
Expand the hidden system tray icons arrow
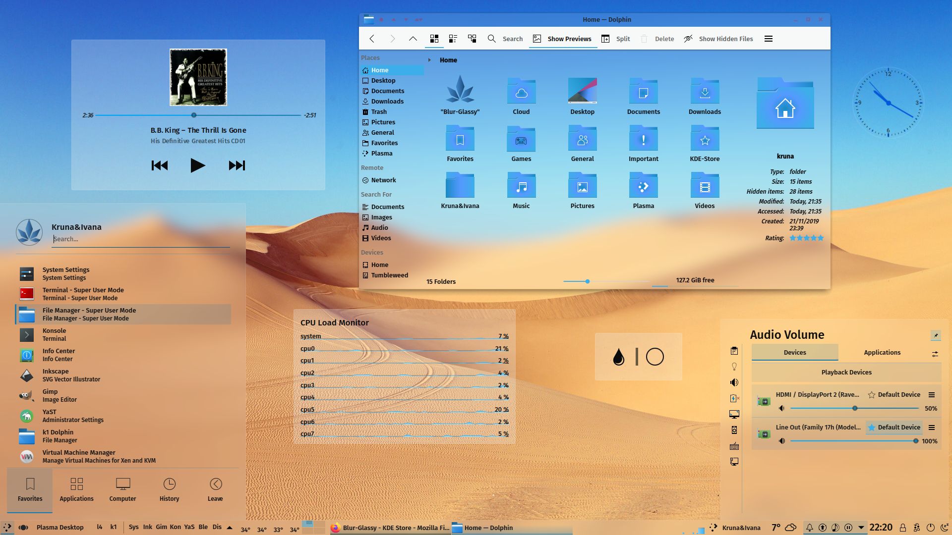tap(861, 527)
